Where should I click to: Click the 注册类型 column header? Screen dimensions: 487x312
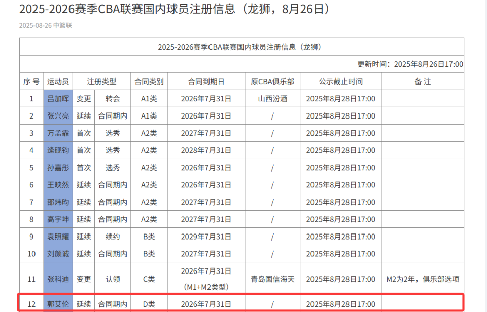(x=101, y=81)
